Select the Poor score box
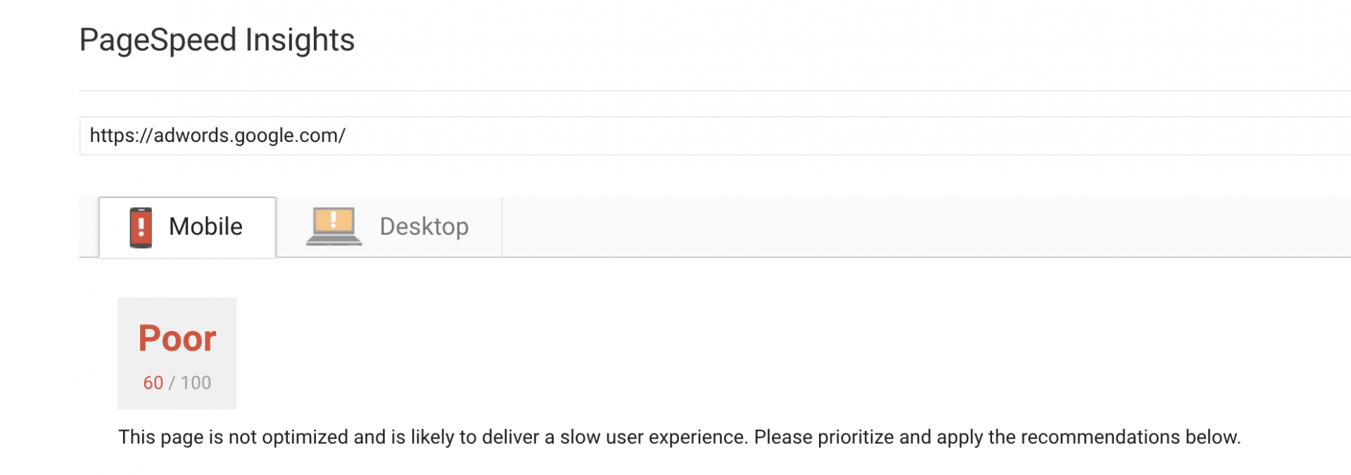This screenshot has width=1351, height=475. [x=177, y=353]
